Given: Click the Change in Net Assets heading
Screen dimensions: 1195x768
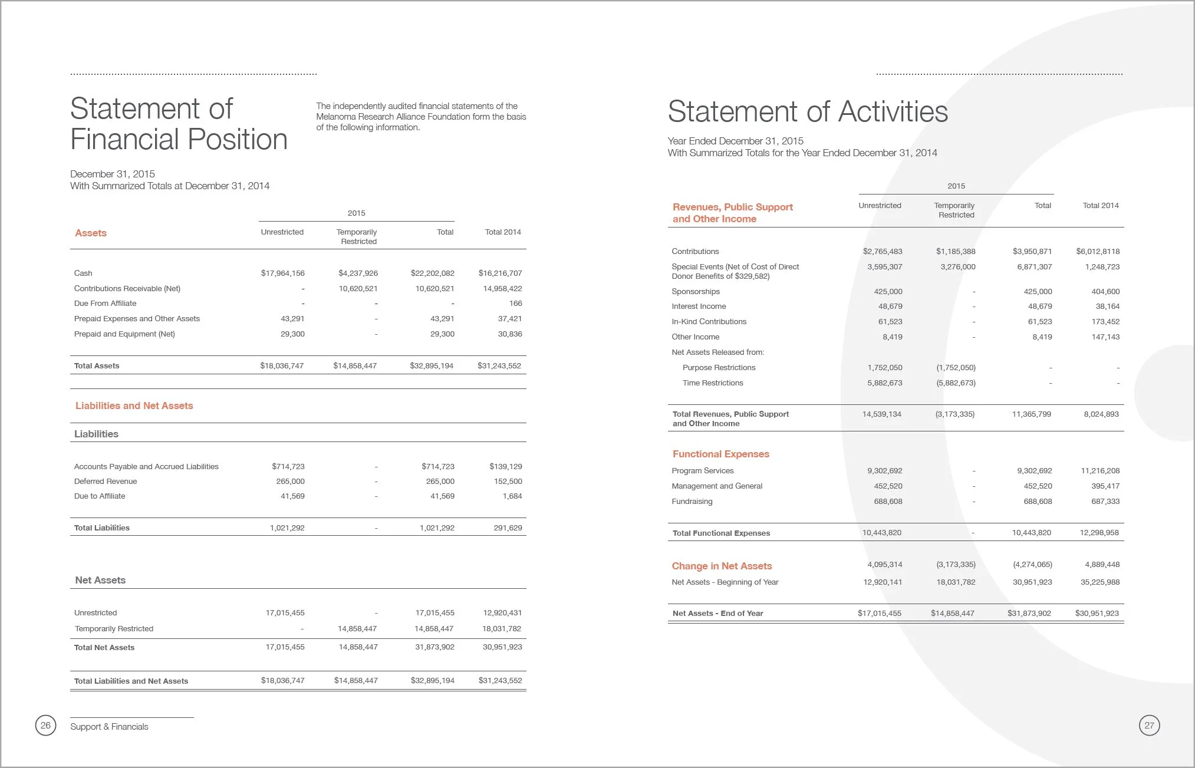Looking at the screenshot, I should pyautogui.click(x=722, y=566).
